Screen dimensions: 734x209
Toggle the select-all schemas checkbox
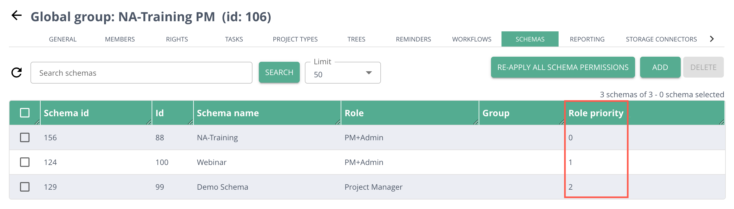coord(25,113)
